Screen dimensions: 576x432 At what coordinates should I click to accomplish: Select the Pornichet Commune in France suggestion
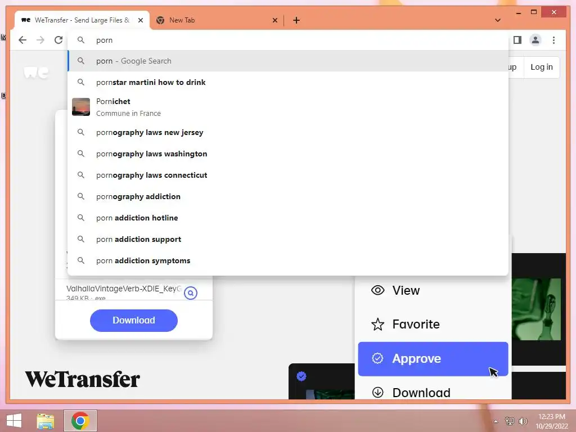point(288,107)
